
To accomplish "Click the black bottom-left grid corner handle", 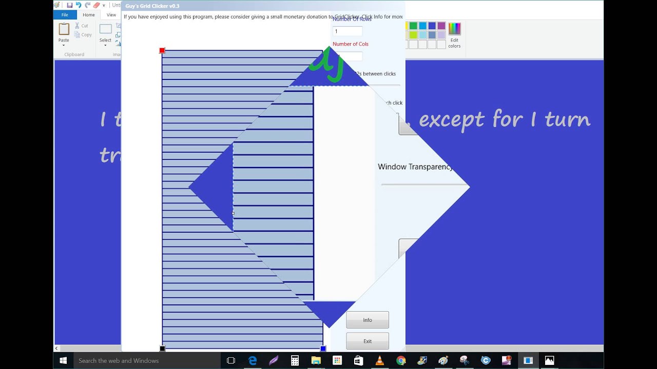I will tap(162, 348).
